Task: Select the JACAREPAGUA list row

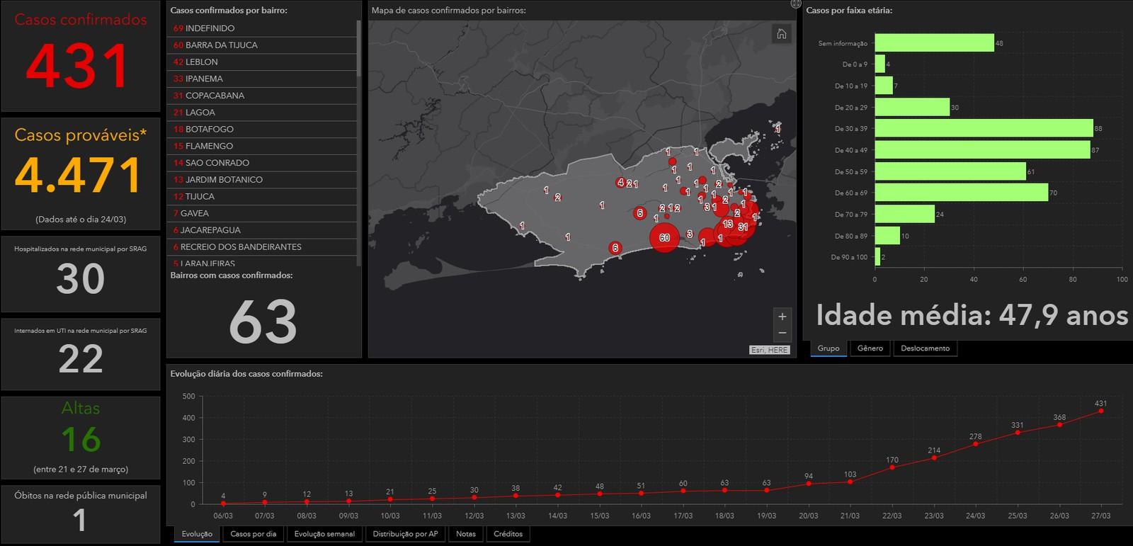Action: (x=262, y=230)
